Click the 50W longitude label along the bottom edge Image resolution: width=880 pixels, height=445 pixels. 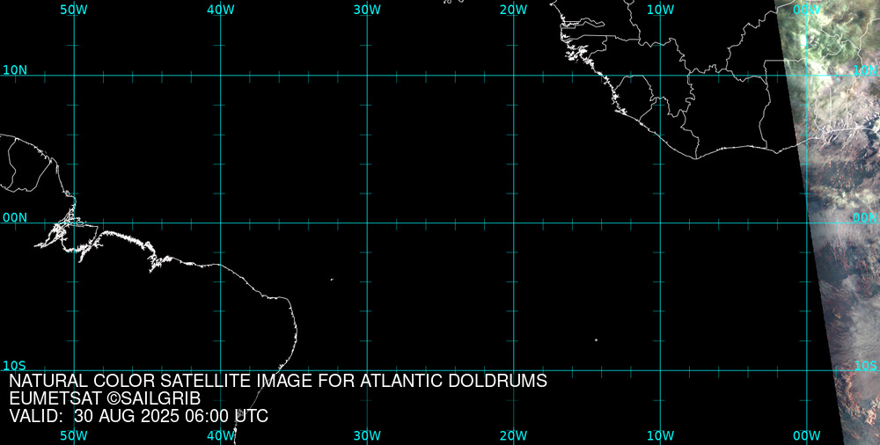[x=74, y=435]
